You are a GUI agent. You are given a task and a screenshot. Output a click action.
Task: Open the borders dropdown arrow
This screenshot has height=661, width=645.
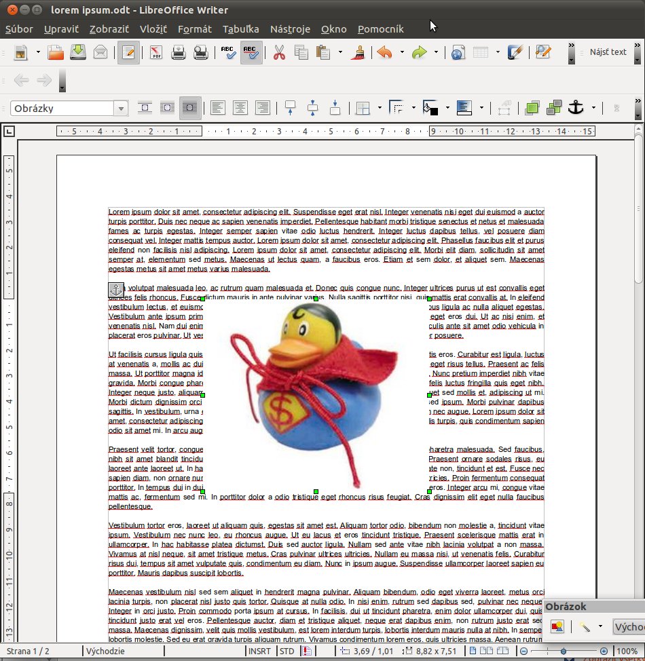click(x=380, y=108)
